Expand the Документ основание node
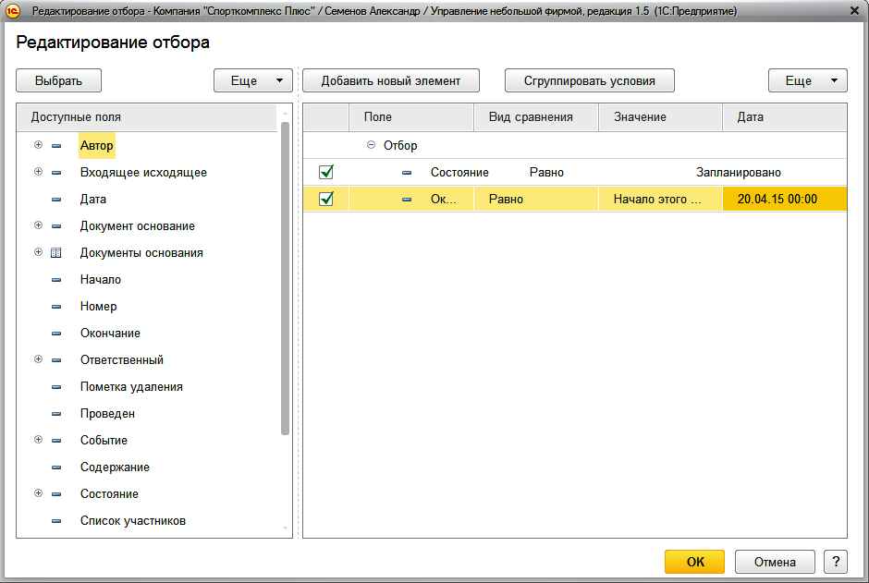 pyautogui.click(x=38, y=225)
